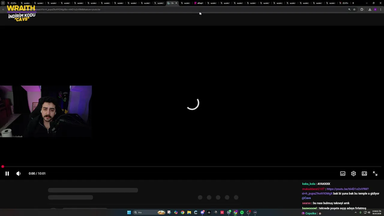Viewport: 384px width, 216px height.
Task: Open the Copilot taskbar icon
Action: tap(176, 212)
